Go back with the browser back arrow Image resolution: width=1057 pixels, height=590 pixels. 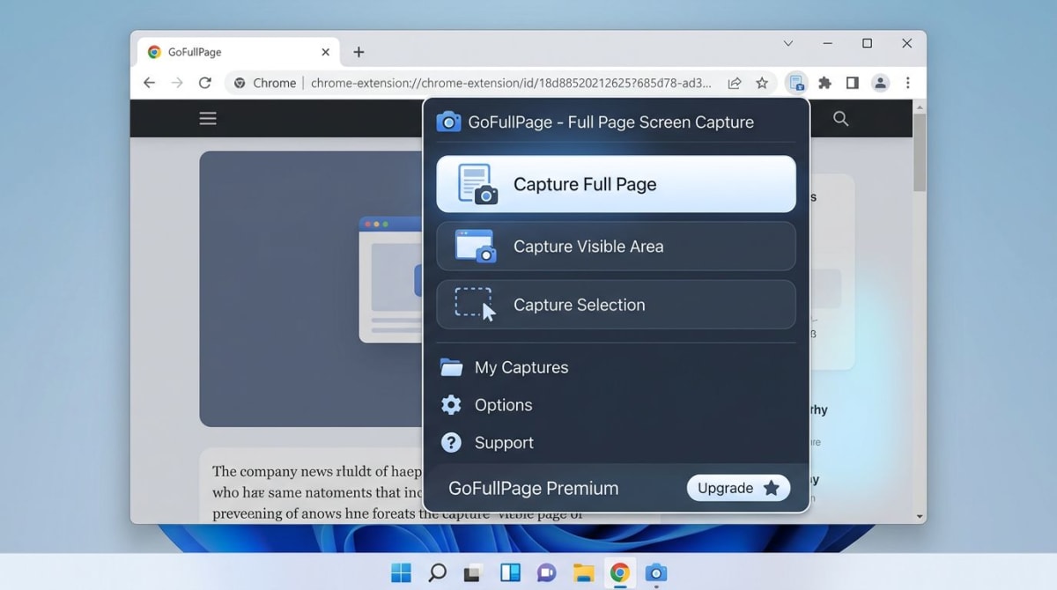(149, 83)
